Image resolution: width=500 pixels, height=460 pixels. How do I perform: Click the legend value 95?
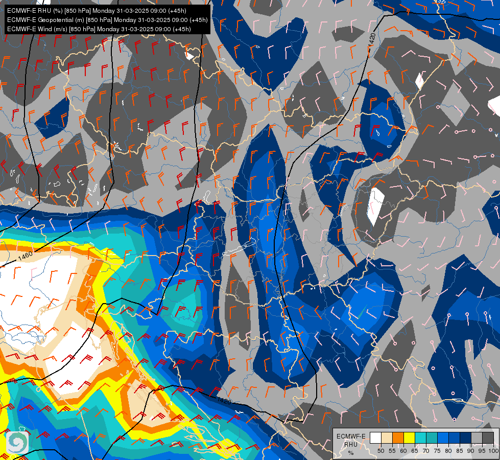point(482,451)
